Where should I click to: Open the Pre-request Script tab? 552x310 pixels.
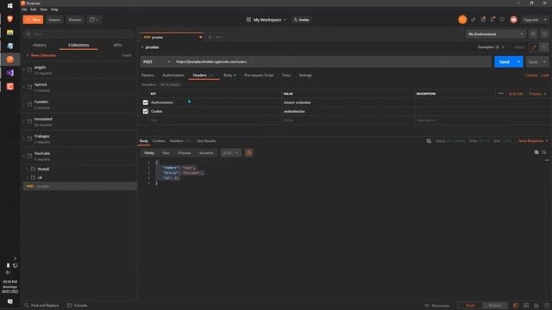[x=259, y=75]
